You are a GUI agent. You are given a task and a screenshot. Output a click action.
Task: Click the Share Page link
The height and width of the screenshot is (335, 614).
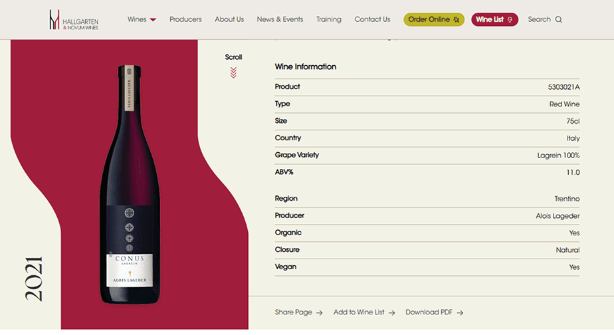(293, 312)
